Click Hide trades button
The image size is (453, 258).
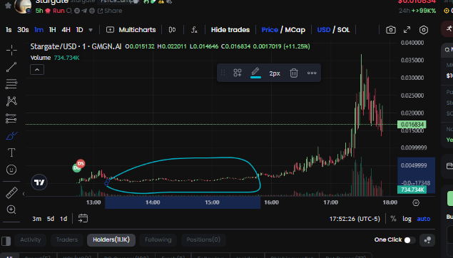[230, 30]
